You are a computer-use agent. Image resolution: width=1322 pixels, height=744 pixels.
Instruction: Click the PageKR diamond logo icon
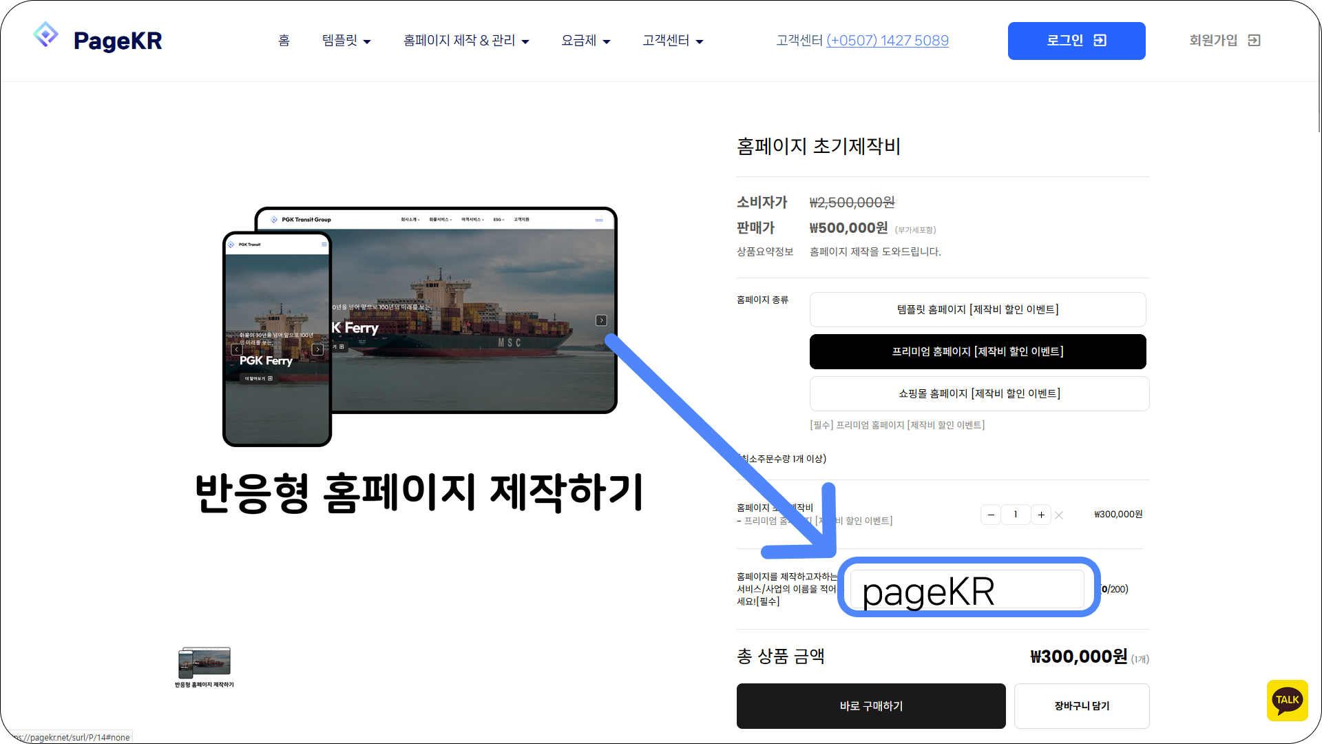pyautogui.click(x=45, y=34)
